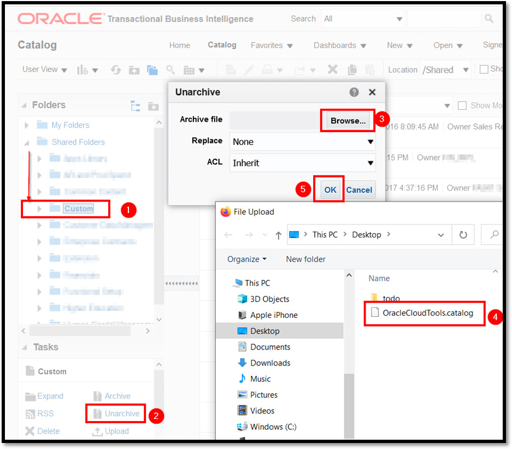Click the catalog Search magnifier in toolbar
Image resolution: width=512 pixels, height=449 pixels.
coord(170,69)
